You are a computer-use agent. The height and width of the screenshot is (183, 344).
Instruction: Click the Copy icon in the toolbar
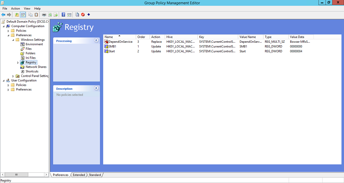30,14
